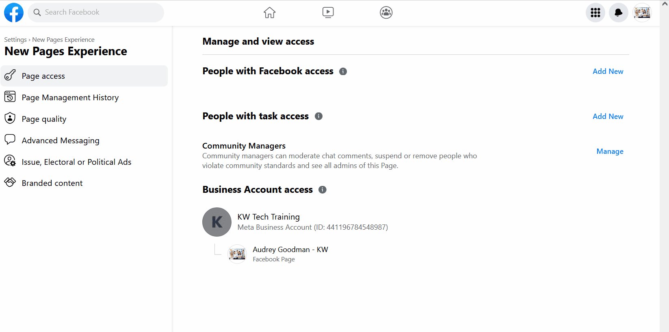This screenshot has width=669, height=332.
Task: Click the Settings breadcrumb link
Action: tap(15, 40)
